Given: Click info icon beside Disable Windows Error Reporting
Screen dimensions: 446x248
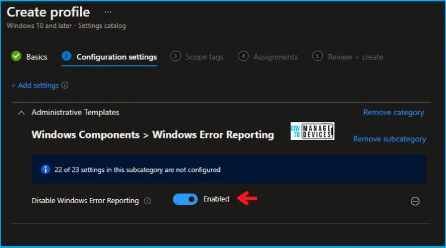Looking at the screenshot, I should pos(147,201).
